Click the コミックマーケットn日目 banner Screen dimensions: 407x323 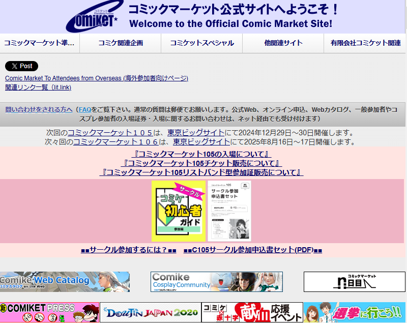354,281
